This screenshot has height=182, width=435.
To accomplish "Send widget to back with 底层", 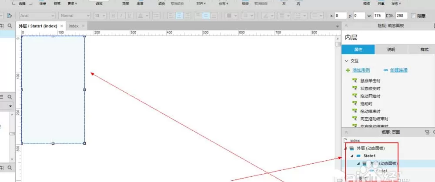I will pyautogui.click(x=140, y=4).
